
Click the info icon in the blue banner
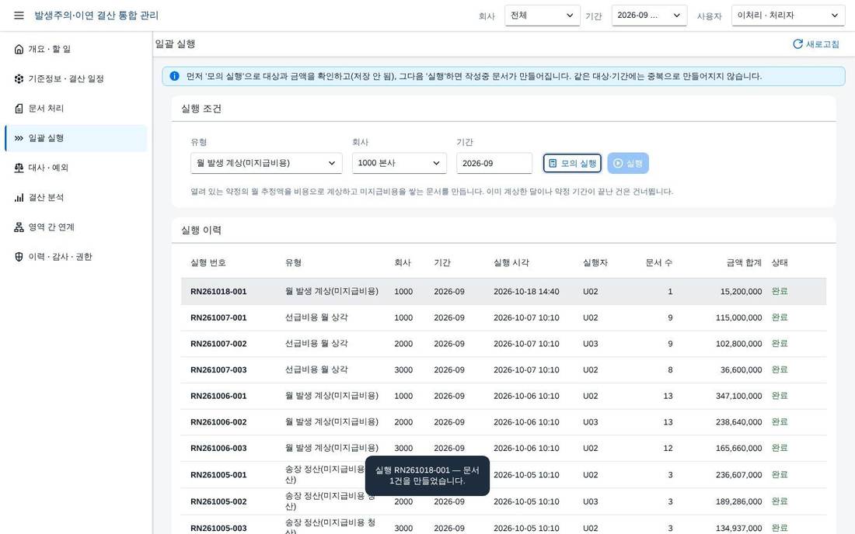click(174, 76)
